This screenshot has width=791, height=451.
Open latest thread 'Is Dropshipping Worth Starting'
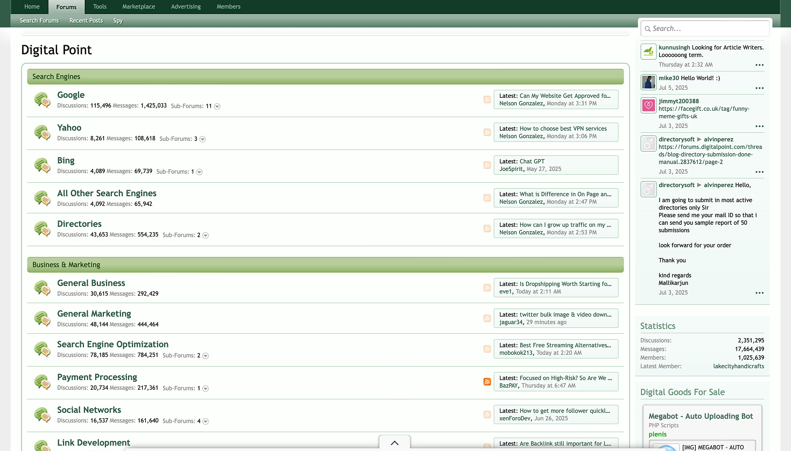[566, 284]
